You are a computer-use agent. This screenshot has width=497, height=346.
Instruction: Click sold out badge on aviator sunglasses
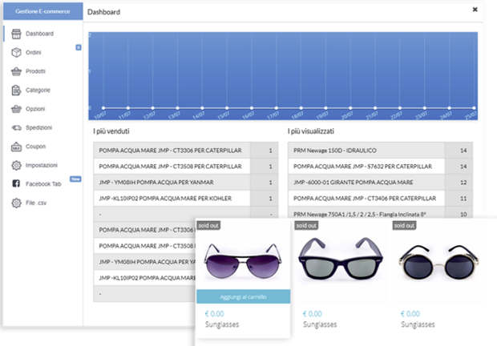click(x=208, y=225)
